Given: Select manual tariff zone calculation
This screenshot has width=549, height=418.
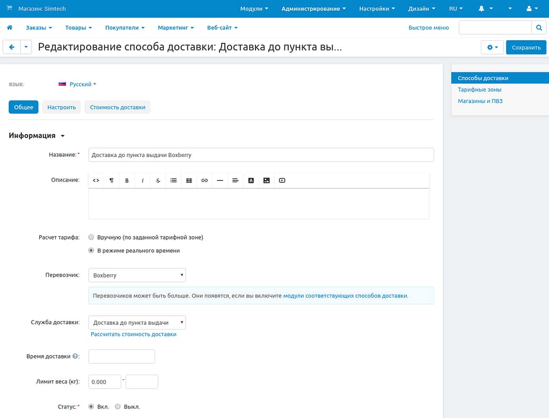Looking at the screenshot, I should (91, 237).
